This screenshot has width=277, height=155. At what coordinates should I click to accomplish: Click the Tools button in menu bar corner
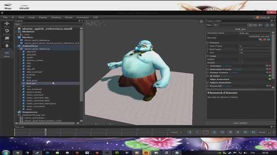click(263, 17)
